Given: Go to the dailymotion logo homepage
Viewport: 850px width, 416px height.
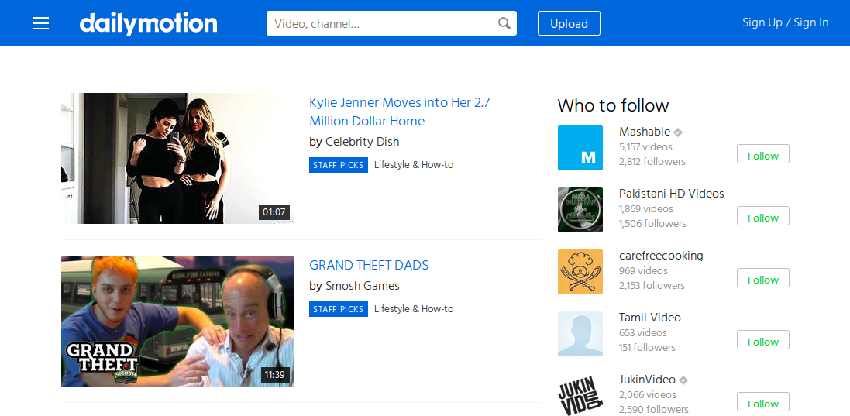Looking at the screenshot, I should coord(149,24).
